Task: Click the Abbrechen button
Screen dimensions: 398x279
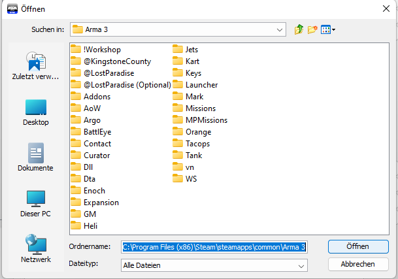Action: (358, 264)
